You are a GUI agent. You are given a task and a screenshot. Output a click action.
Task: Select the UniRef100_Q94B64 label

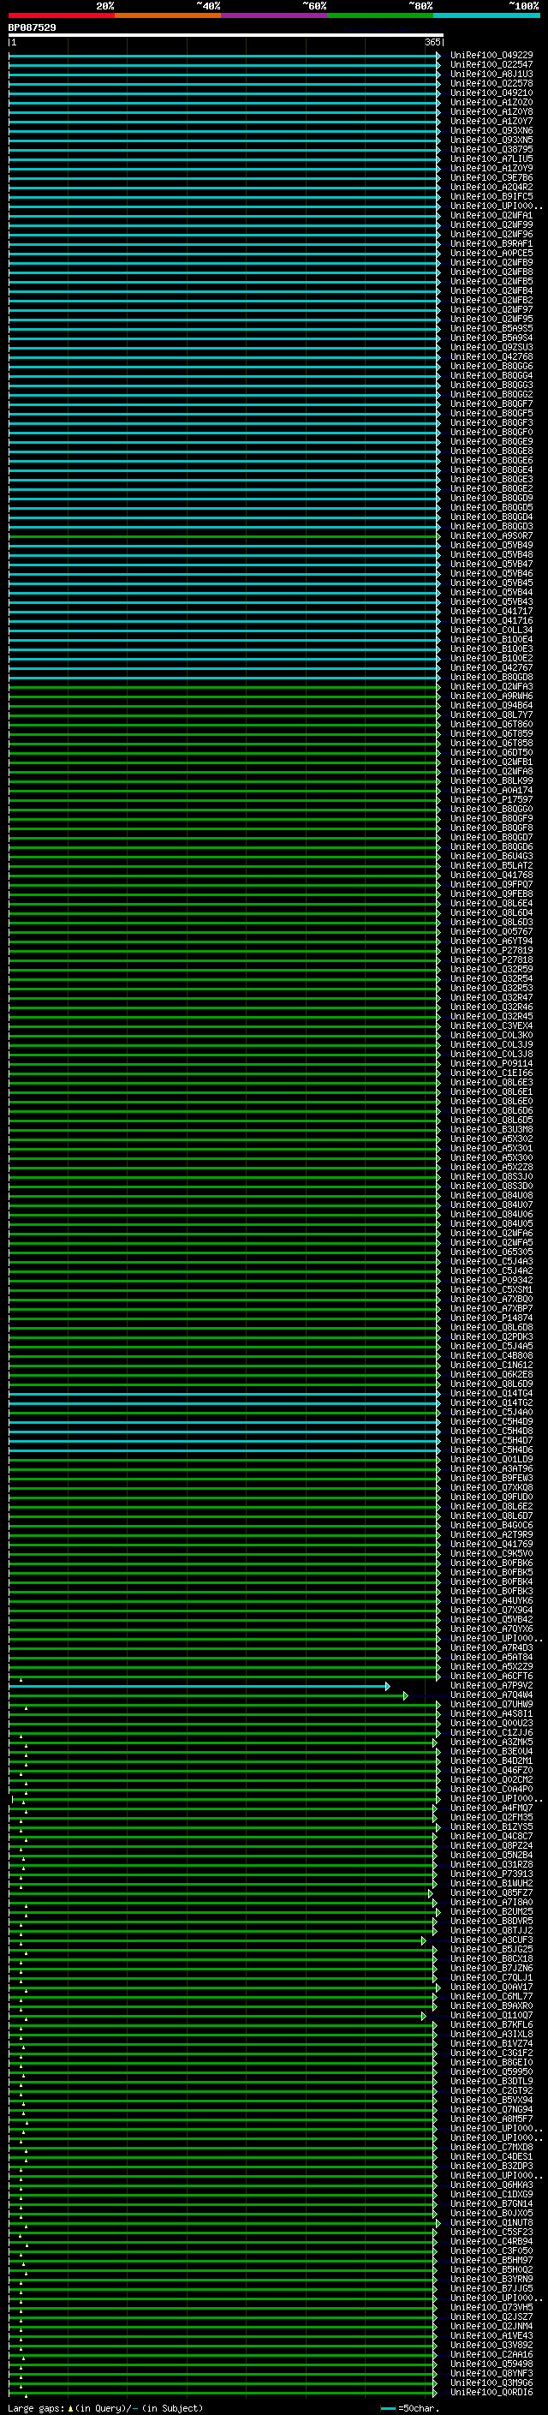pyautogui.click(x=491, y=706)
